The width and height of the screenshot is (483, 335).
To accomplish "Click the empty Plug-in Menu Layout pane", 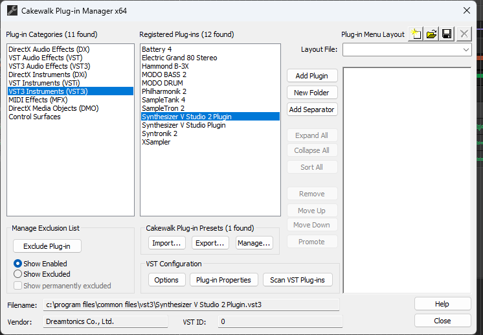I will (x=407, y=180).
